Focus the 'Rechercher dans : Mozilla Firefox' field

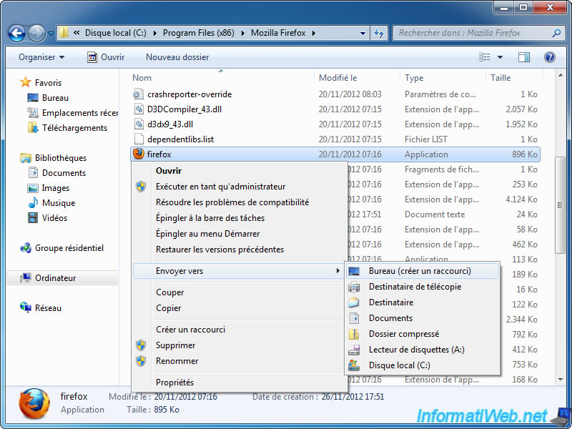478,33
